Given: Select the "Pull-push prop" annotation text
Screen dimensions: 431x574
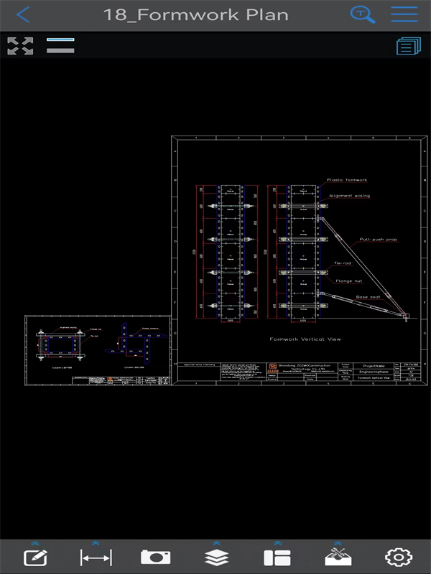Looking at the screenshot, I should tap(378, 239).
